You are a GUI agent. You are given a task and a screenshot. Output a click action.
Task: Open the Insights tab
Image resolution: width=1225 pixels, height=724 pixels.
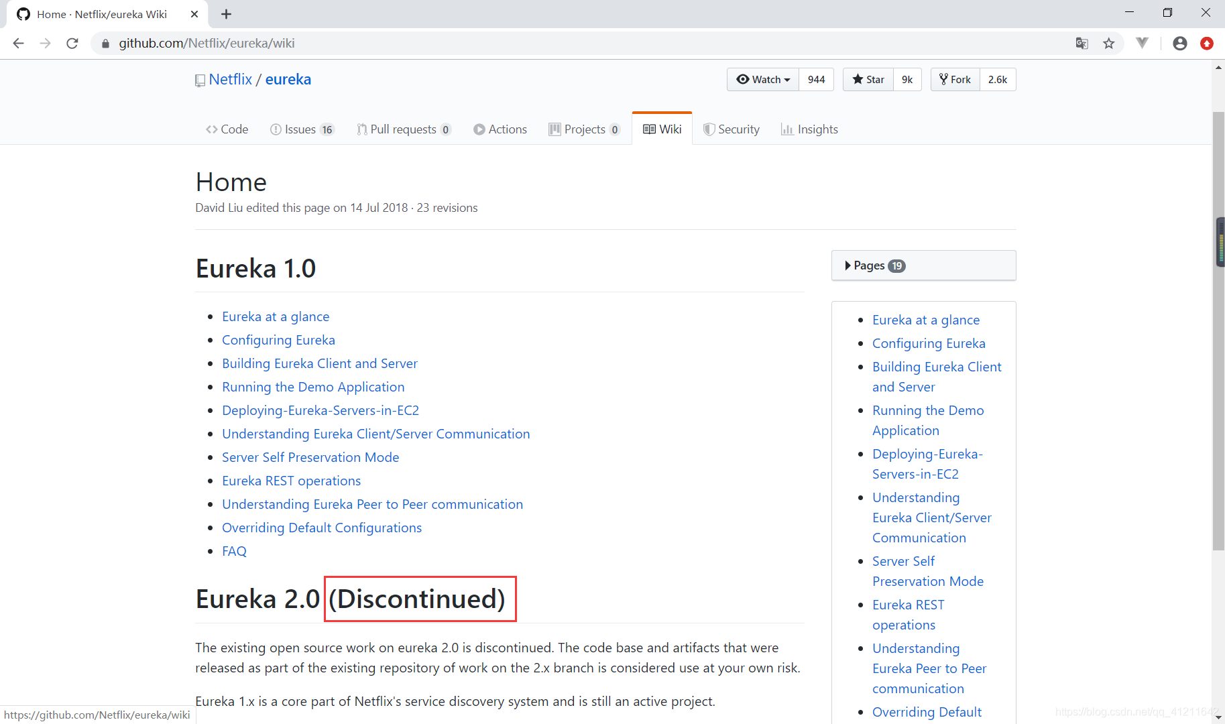tap(810, 129)
